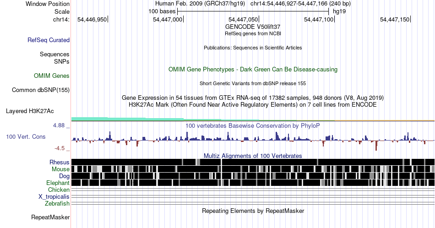Click the Rhesus alignment species label
The height and width of the screenshot is (228, 435).
[x=60, y=162]
